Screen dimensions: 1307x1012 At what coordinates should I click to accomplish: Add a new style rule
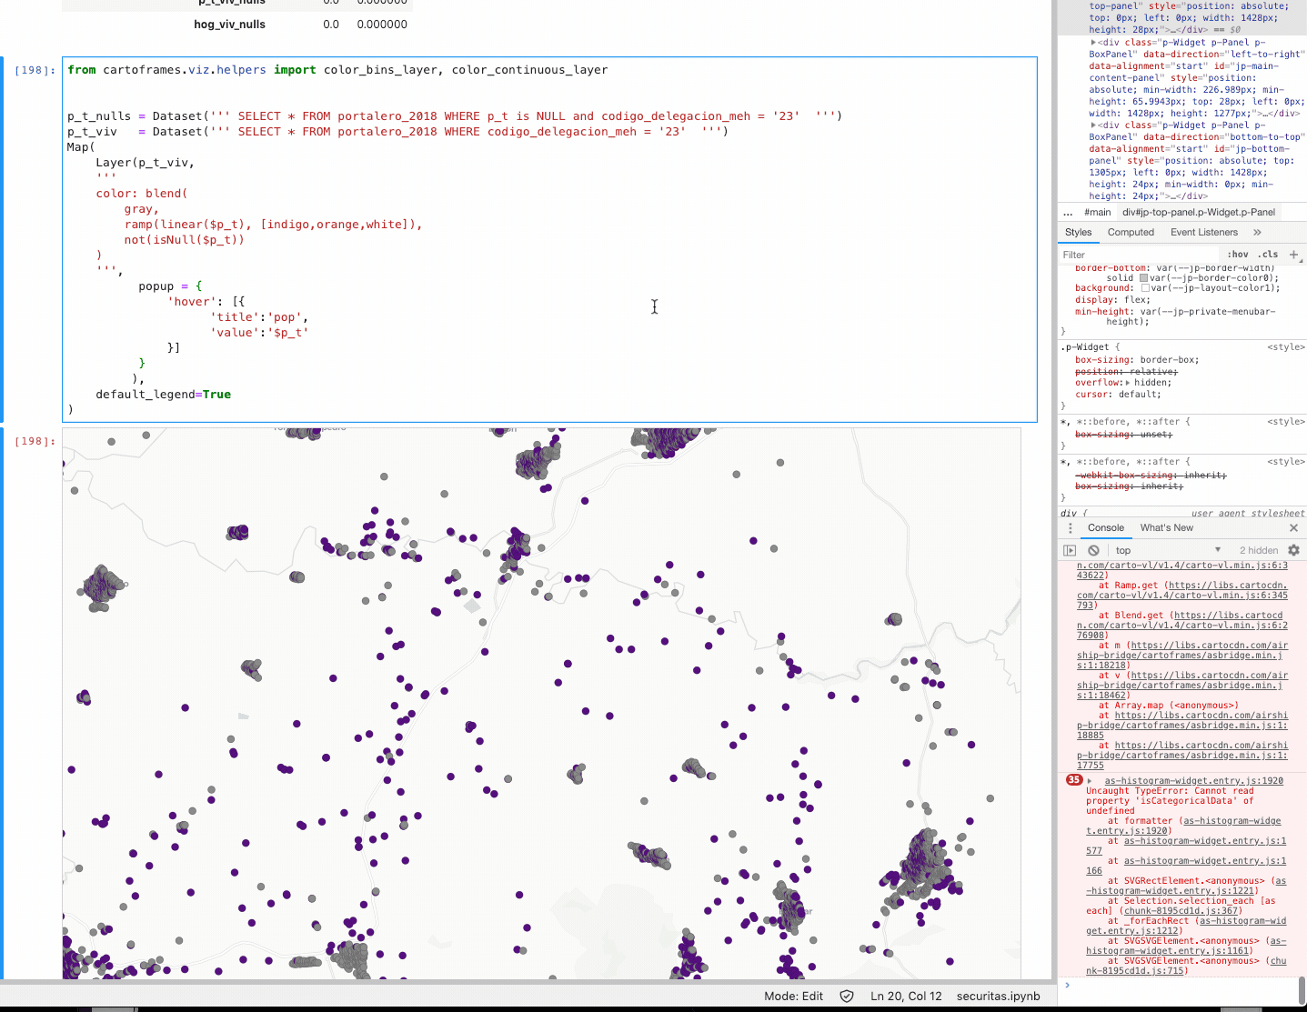click(1293, 255)
